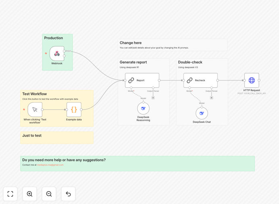Click the manual trigger cursor node
This screenshot has width=279, height=204.
[x=35, y=109]
